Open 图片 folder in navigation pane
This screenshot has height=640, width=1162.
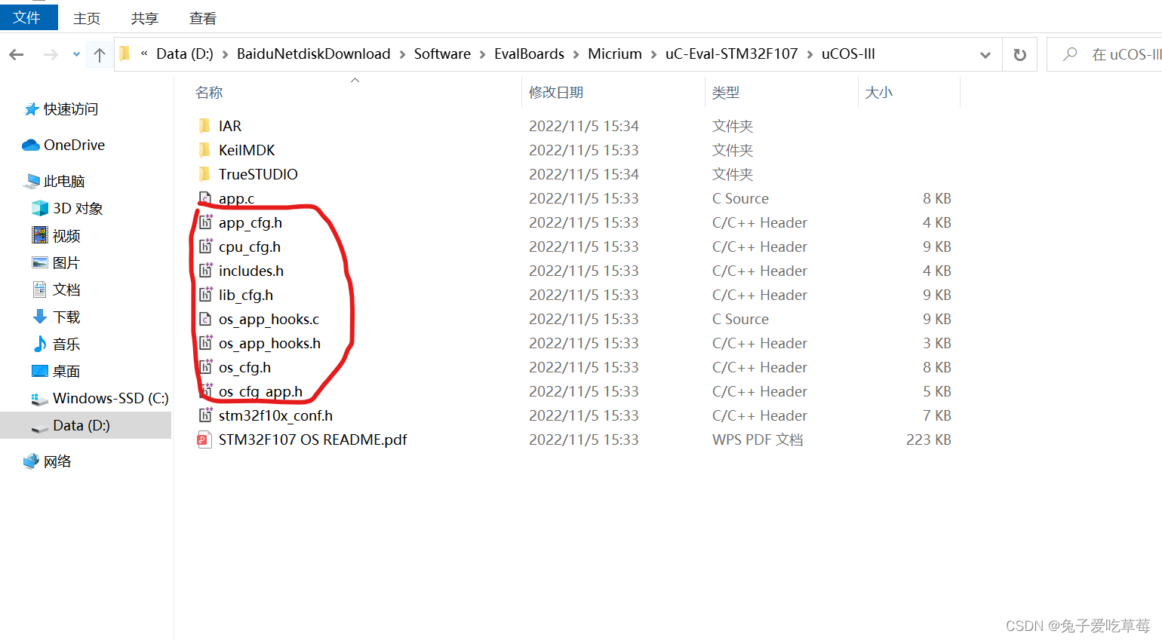click(x=66, y=262)
